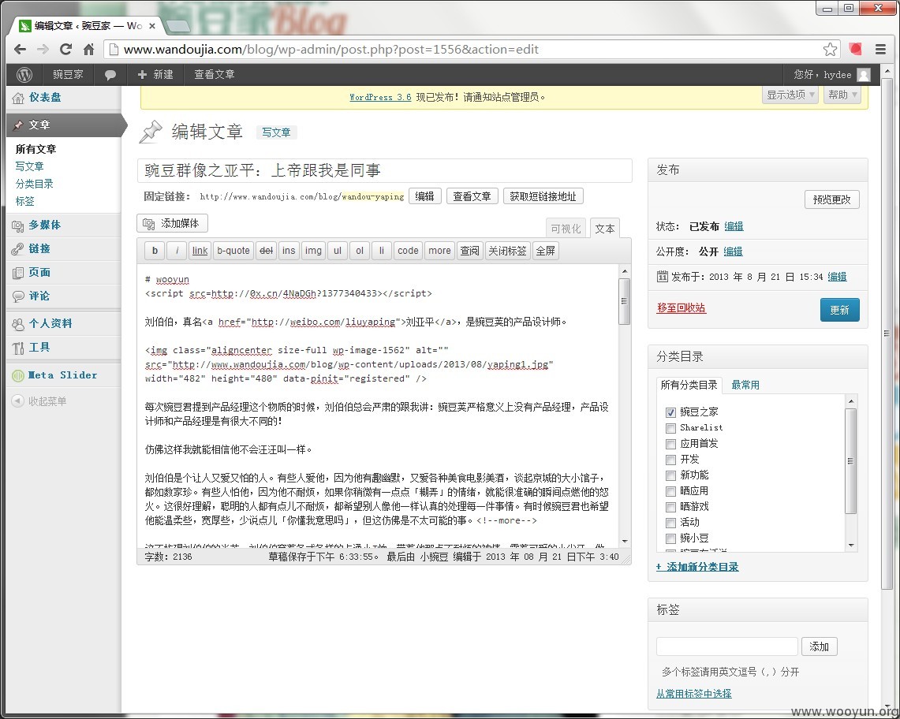Click 获取短链接地址 button
This screenshot has width=900, height=719.
tap(543, 196)
